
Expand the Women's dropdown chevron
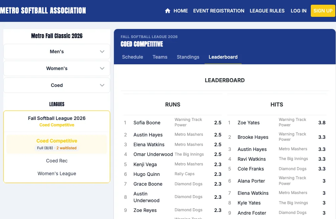[x=102, y=68]
